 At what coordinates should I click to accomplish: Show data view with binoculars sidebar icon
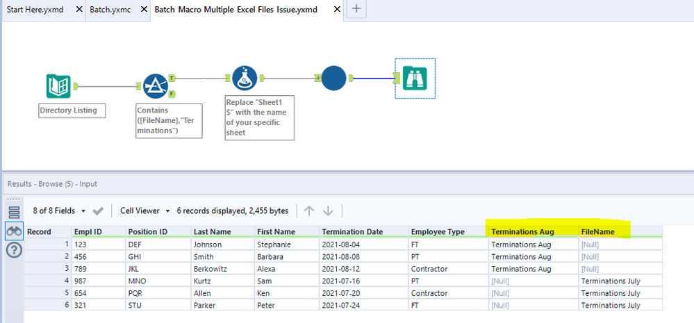point(14,231)
